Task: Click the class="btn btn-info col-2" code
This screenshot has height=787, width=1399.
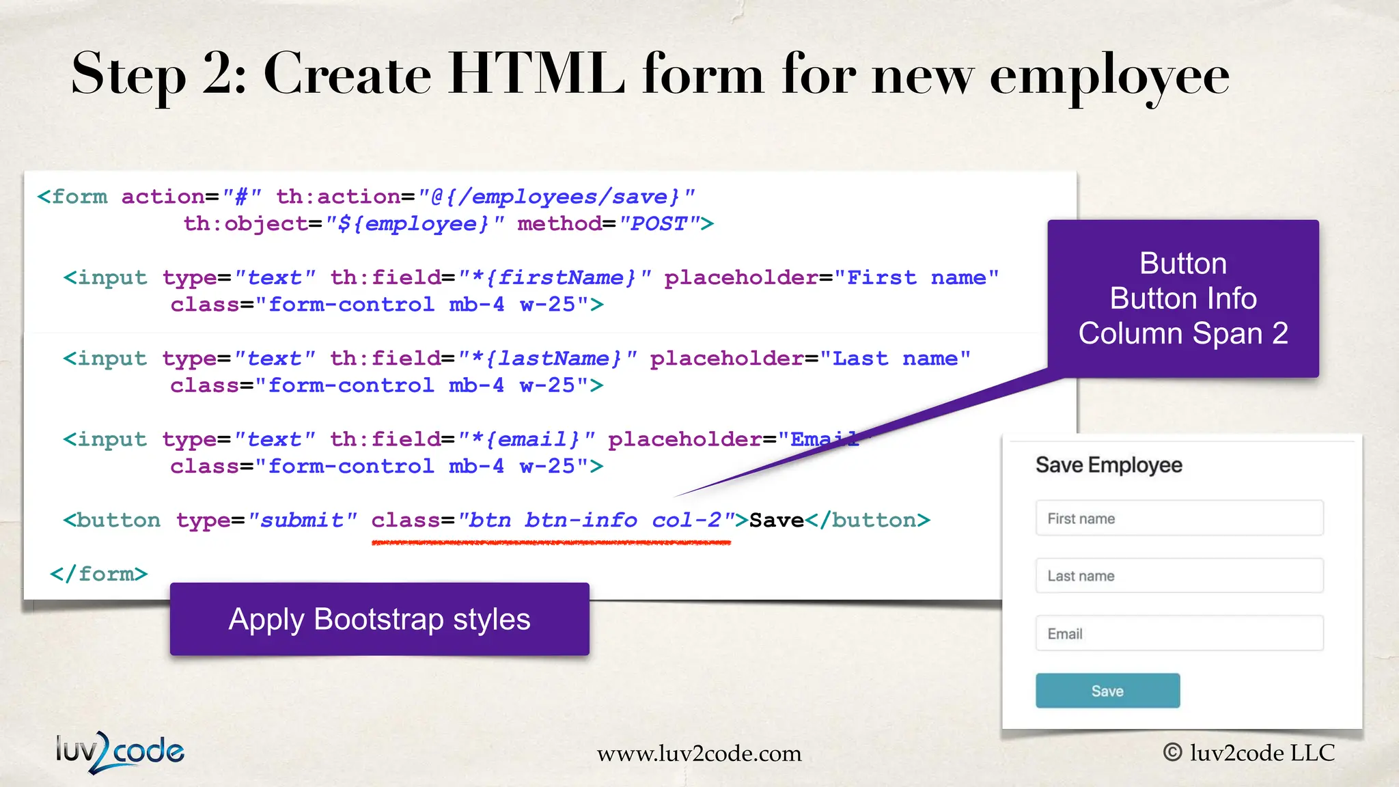Action: (553, 520)
